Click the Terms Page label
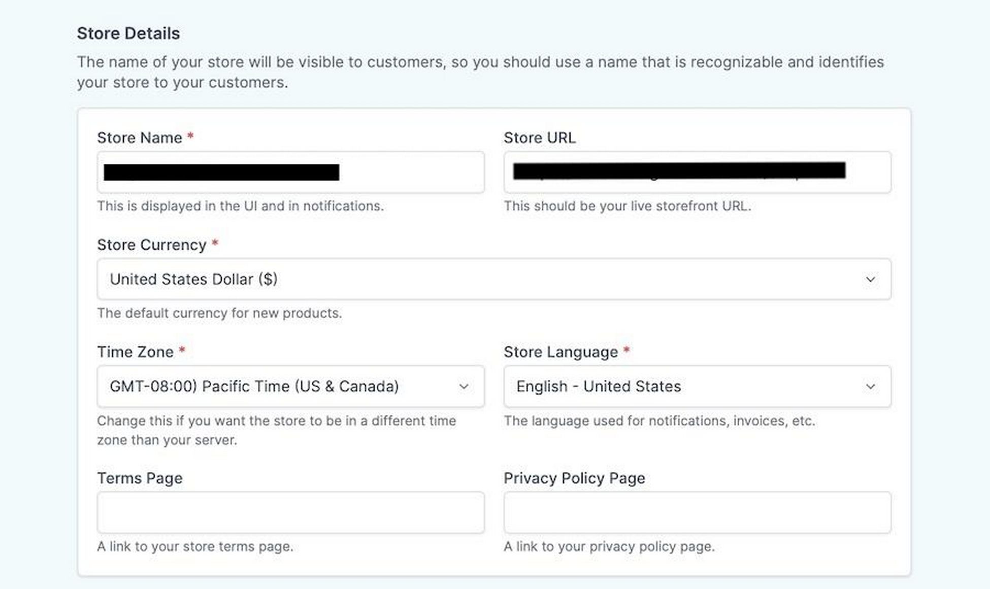Screen dimensions: 990x589 click(140, 478)
